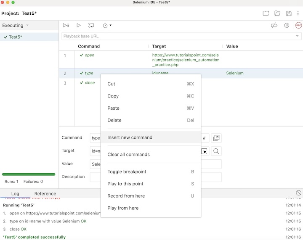Switch to the Reference tab
Viewport: 303px width, 240px height.
(x=45, y=194)
